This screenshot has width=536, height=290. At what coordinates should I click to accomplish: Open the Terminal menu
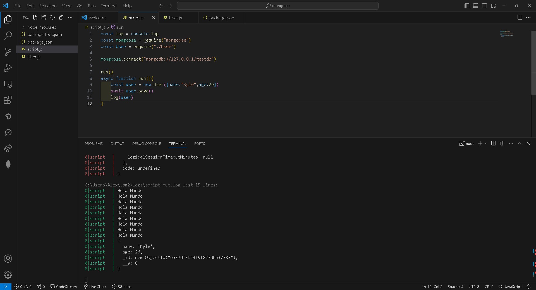[109, 6]
